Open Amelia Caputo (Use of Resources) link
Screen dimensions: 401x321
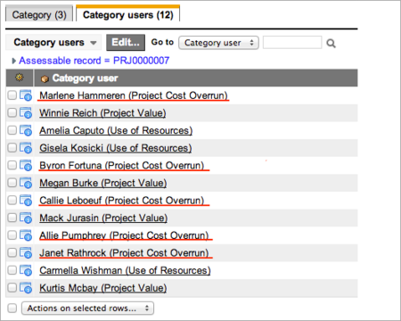(x=116, y=131)
